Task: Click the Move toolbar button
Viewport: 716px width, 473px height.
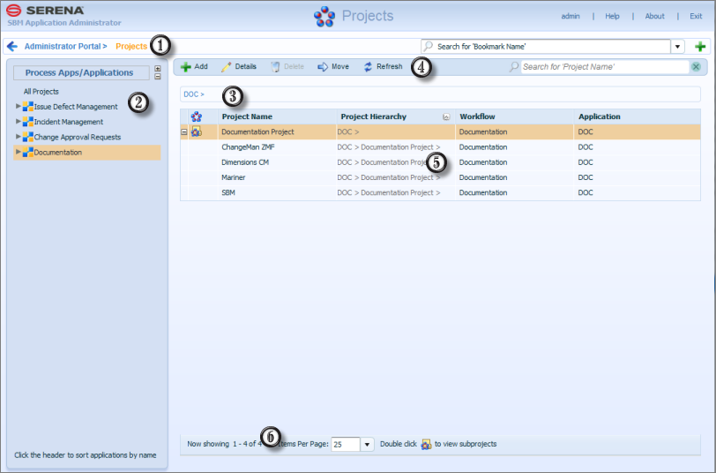Action: pos(333,67)
